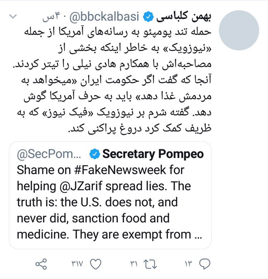Click the verified badge beside @bbckalbasi

(x=148, y=17)
